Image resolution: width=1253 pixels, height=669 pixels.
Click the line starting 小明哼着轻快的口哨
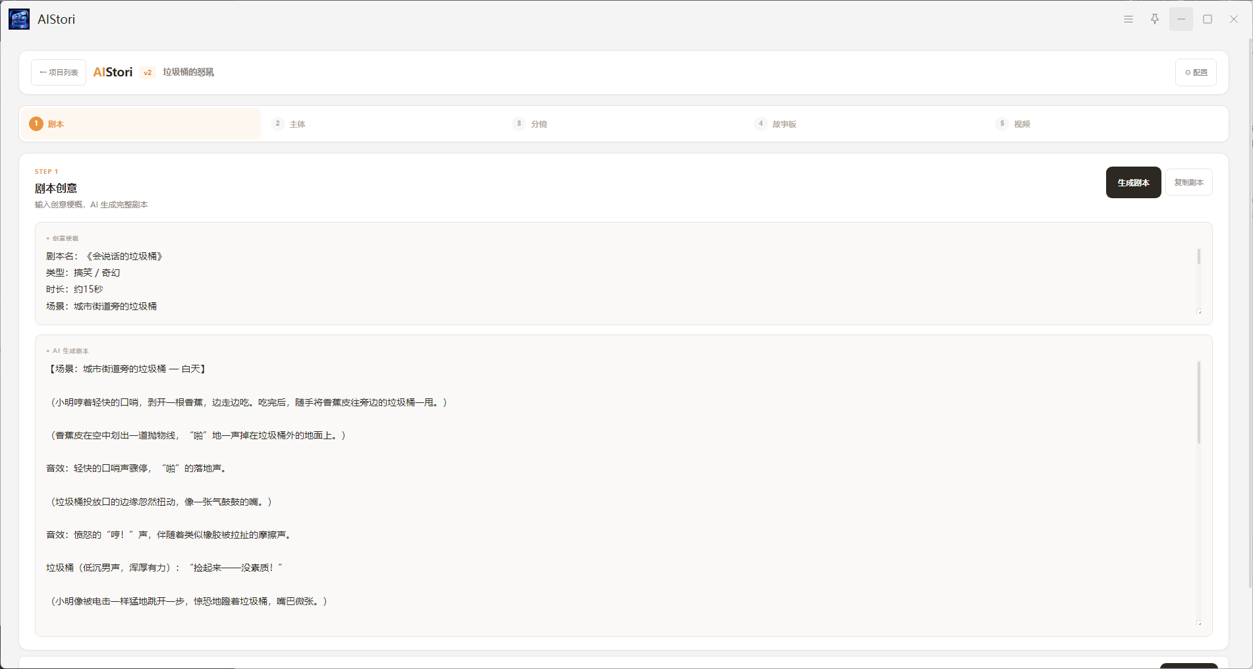click(249, 402)
